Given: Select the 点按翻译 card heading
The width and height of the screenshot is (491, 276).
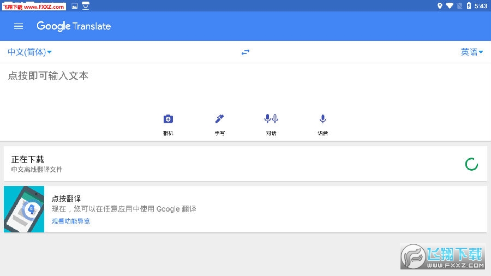Looking at the screenshot, I should pos(66,199).
